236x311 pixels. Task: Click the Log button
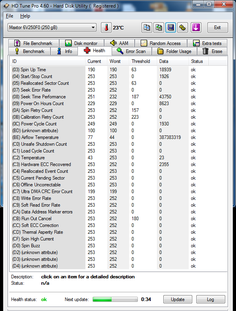click(x=211, y=299)
